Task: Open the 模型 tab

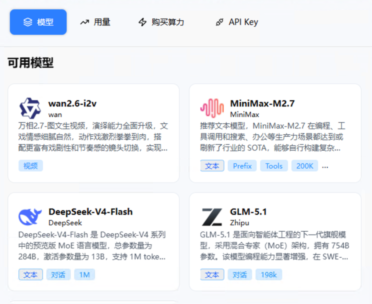Action: 38,22
